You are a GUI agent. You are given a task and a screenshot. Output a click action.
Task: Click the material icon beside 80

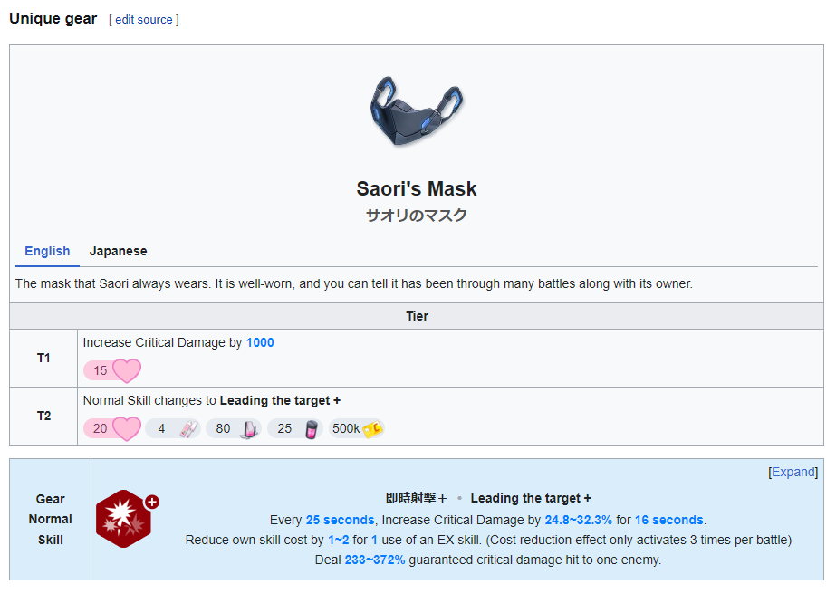click(x=249, y=429)
